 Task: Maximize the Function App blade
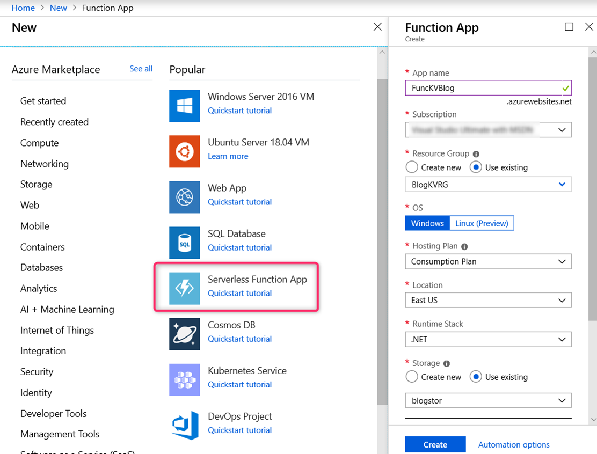point(569,27)
